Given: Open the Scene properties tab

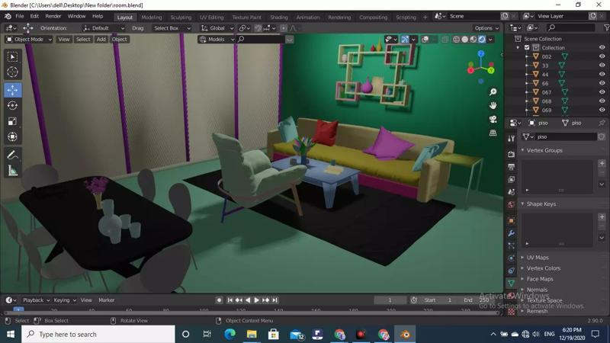Looking at the screenshot, I should 511,192.
